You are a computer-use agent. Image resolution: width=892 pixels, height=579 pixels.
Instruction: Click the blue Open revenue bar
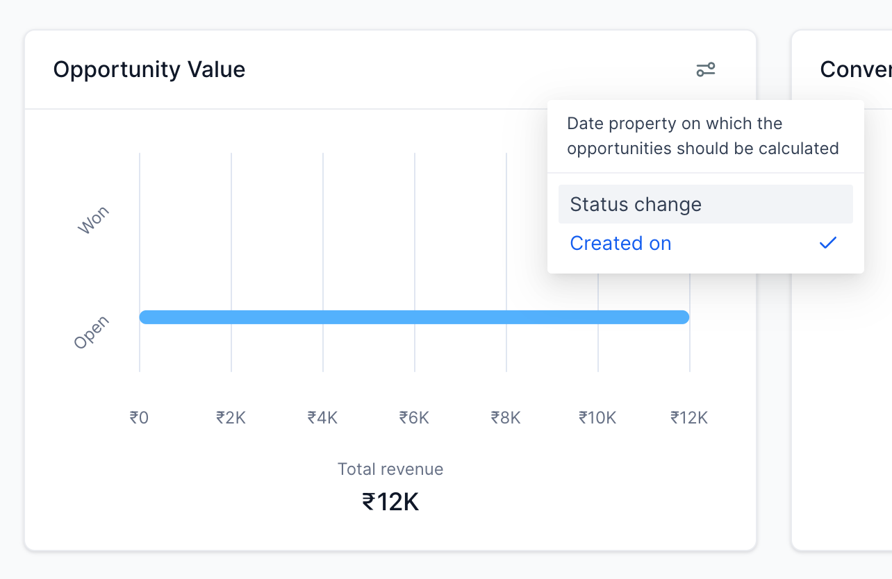(414, 317)
